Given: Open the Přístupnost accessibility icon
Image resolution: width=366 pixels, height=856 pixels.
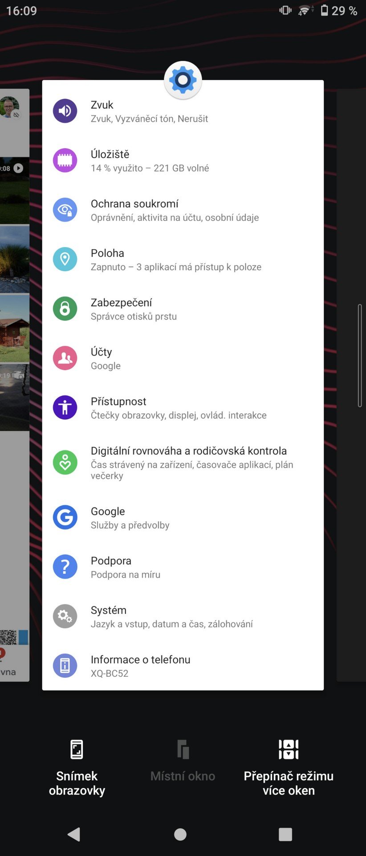Looking at the screenshot, I should click(x=65, y=407).
